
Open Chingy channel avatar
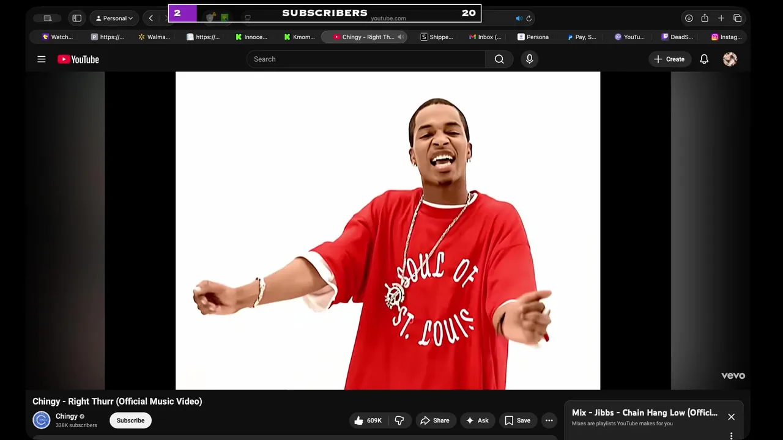coord(41,420)
